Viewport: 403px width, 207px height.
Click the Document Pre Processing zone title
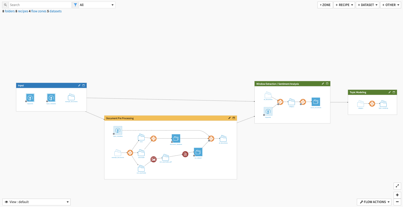point(120,118)
